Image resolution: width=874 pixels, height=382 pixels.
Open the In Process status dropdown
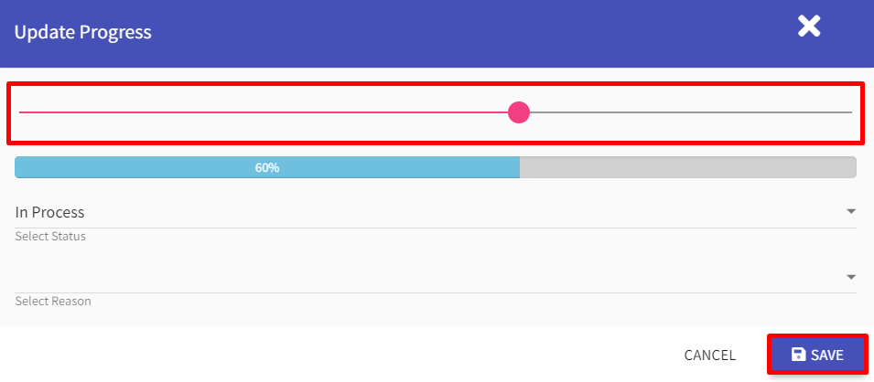coord(436,212)
